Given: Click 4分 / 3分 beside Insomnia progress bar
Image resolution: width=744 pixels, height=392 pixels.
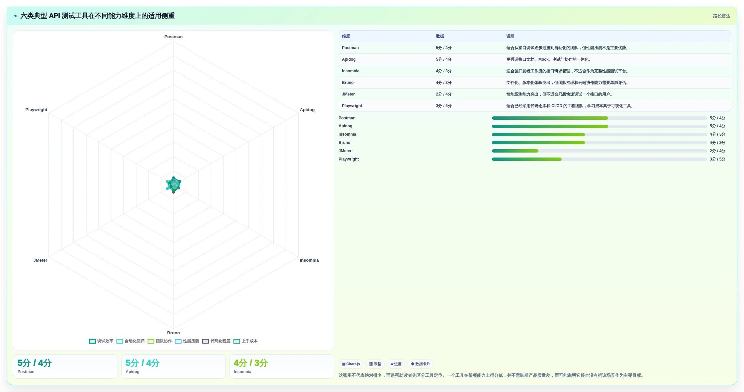Looking at the screenshot, I should tap(717, 134).
